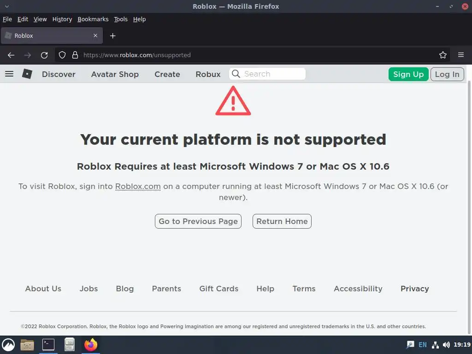Open the Tools menu
The height and width of the screenshot is (354, 472).
tap(121, 19)
